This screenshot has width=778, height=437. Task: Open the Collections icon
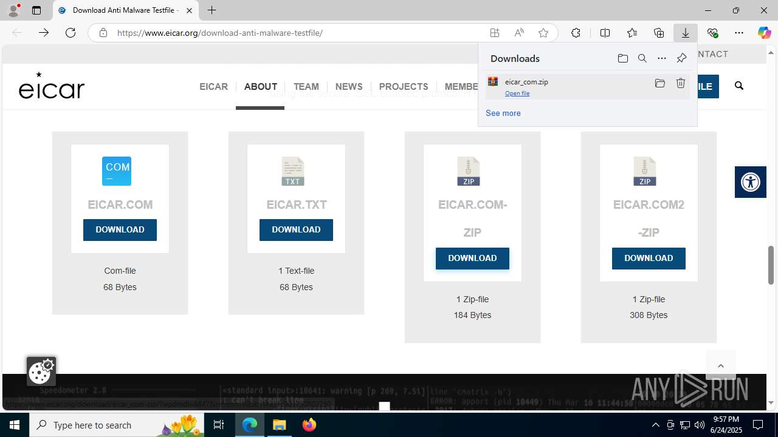(x=659, y=33)
